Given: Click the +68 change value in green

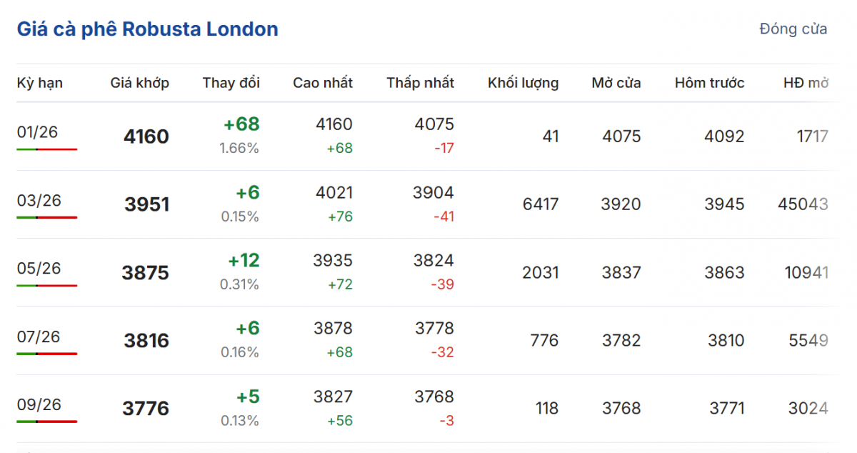Looking at the screenshot, I should pos(241,124).
